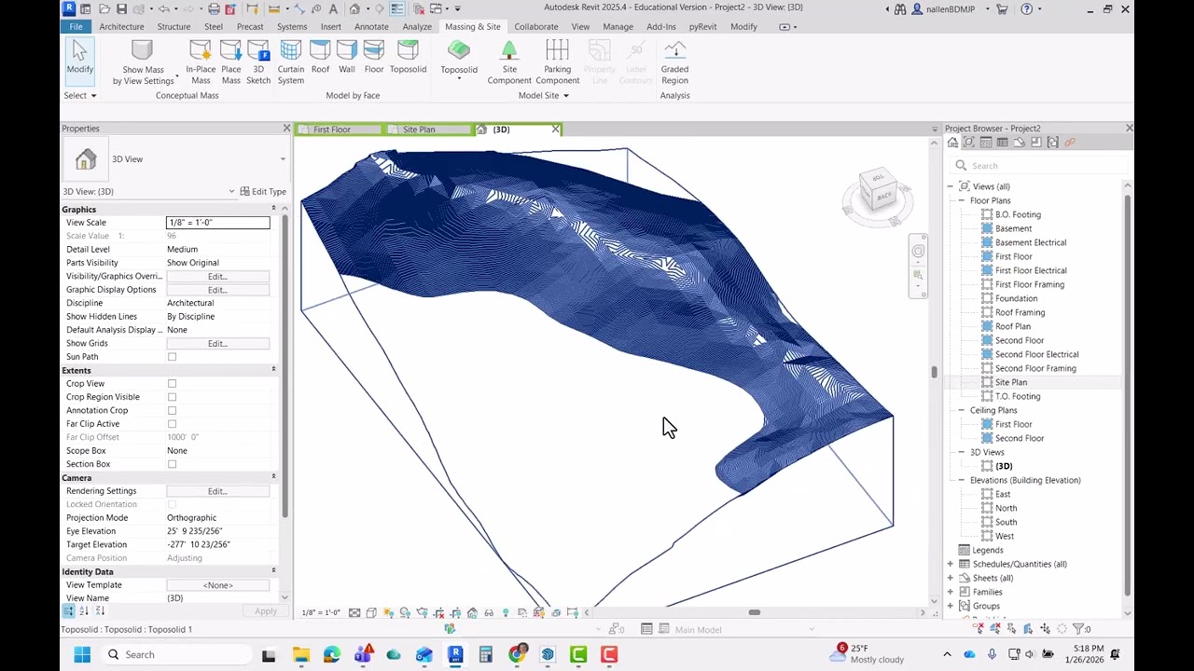This screenshot has width=1194, height=671.
Task: Toggle the Annotation Crop checkbox
Action: (x=172, y=410)
